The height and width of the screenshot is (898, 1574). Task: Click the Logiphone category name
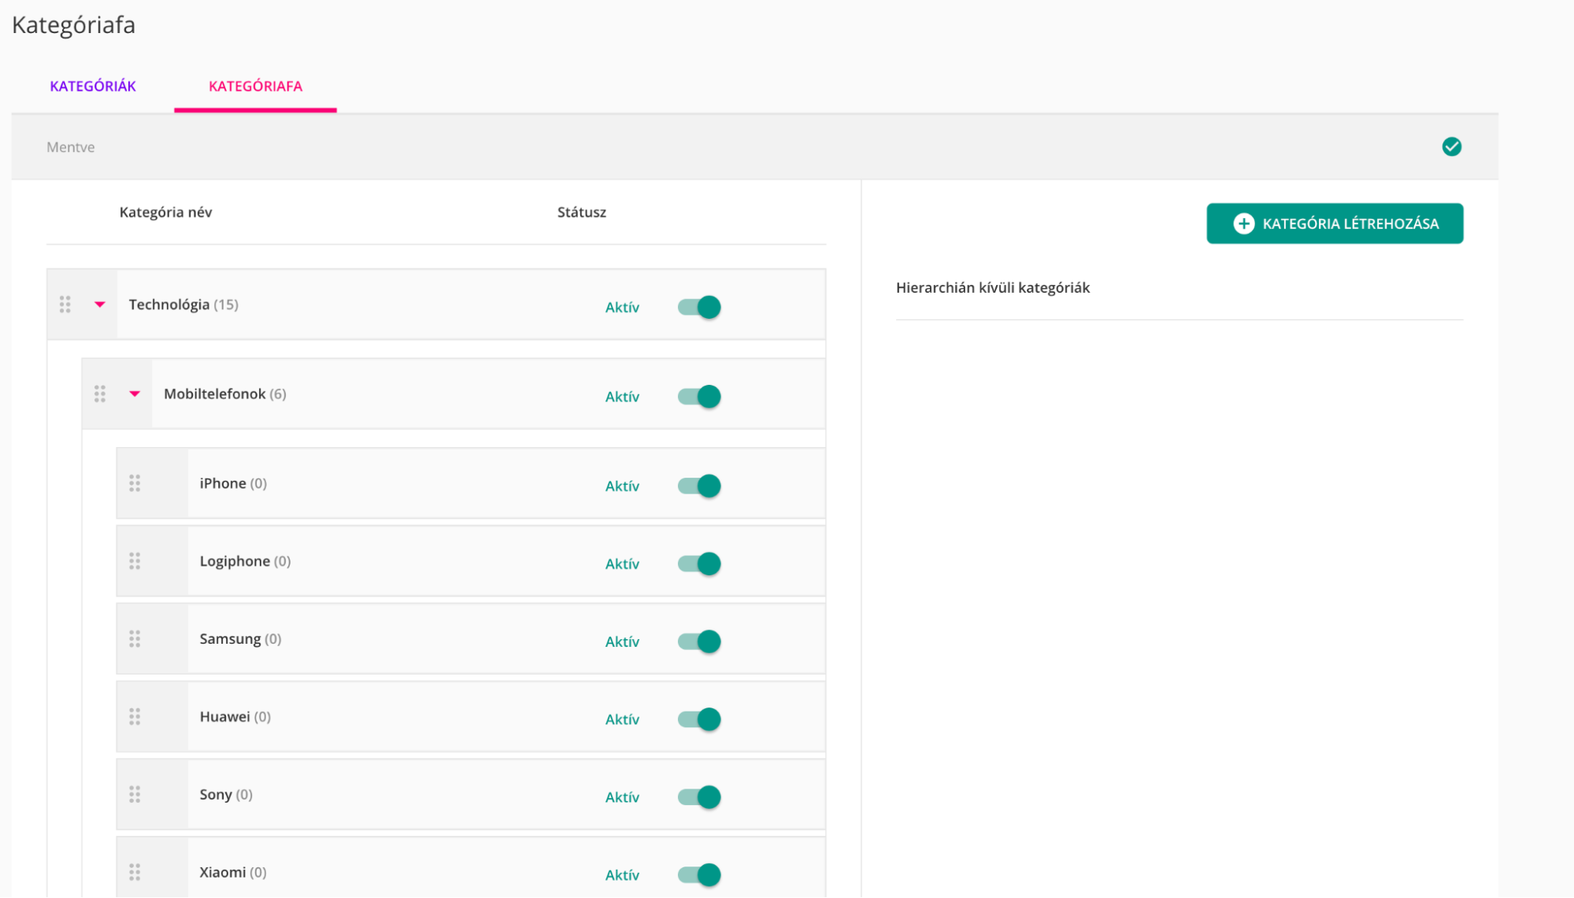coord(235,561)
